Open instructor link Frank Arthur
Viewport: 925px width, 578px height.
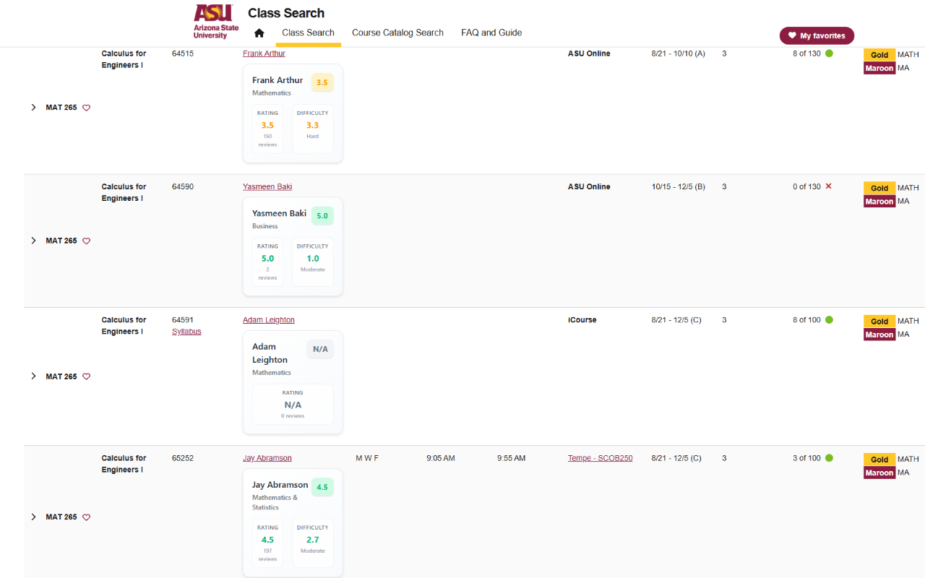tap(264, 53)
